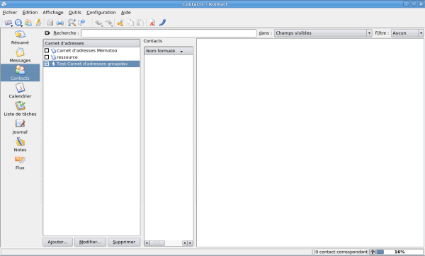
Task: Check the ressource address book checkbox
Action: coord(47,57)
